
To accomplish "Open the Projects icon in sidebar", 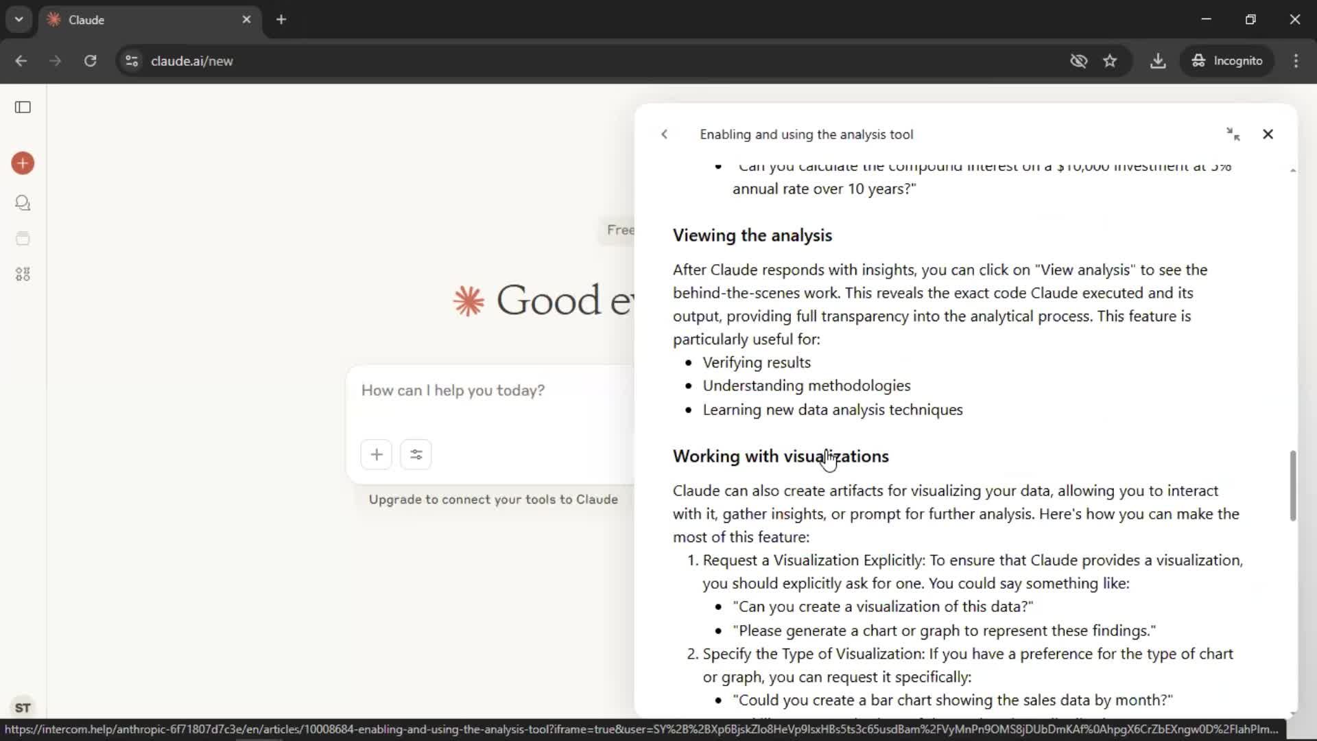I will click(x=23, y=238).
